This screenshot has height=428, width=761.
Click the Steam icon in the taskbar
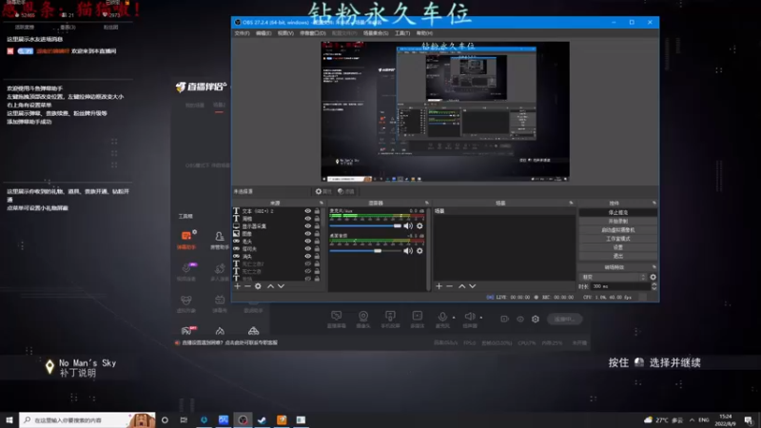coord(263,419)
